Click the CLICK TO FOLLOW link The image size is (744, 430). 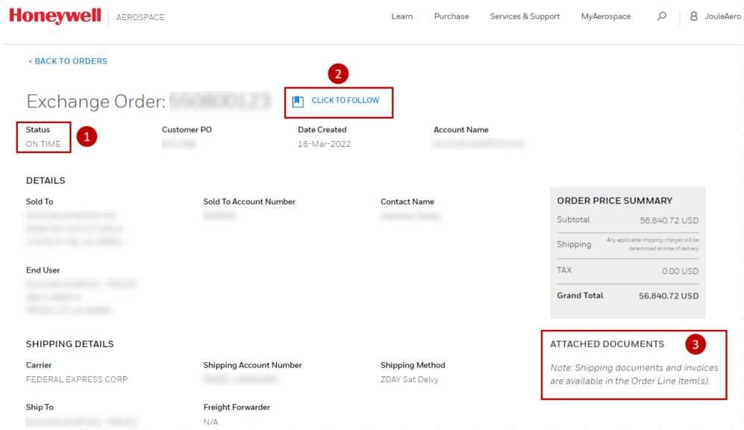pos(345,101)
